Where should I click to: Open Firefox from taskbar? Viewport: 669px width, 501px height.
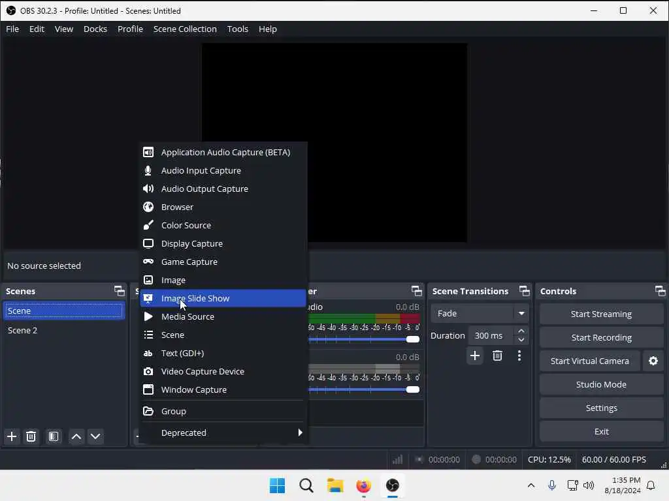point(363,485)
